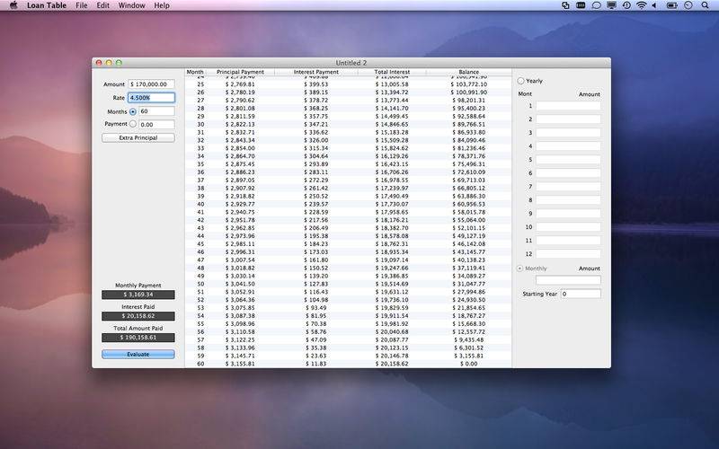
Task: Click total interest $ 17,730.07 in month 40
Action: (x=392, y=205)
